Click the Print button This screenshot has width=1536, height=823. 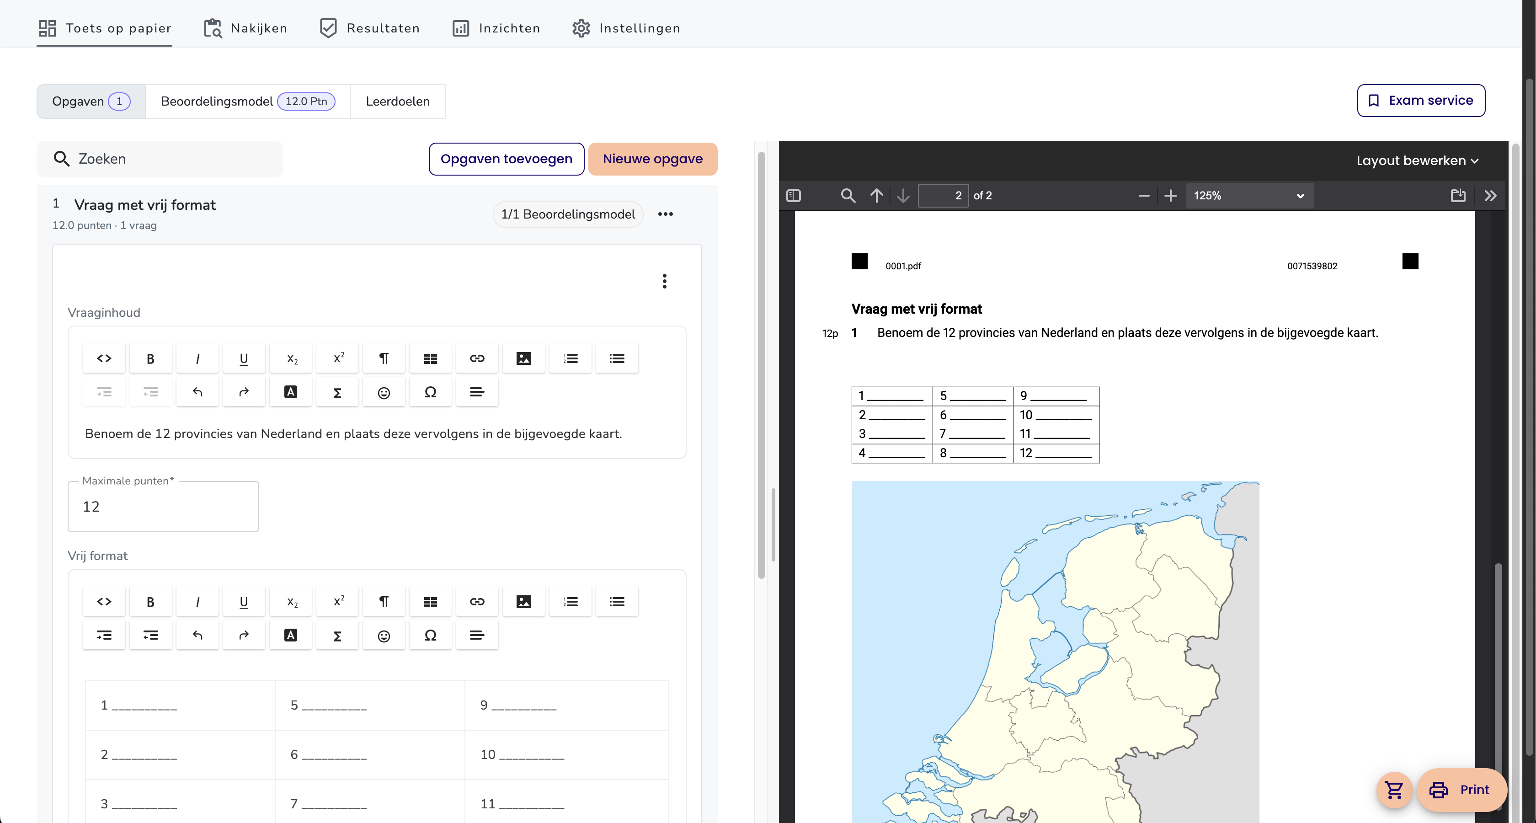coord(1461,790)
